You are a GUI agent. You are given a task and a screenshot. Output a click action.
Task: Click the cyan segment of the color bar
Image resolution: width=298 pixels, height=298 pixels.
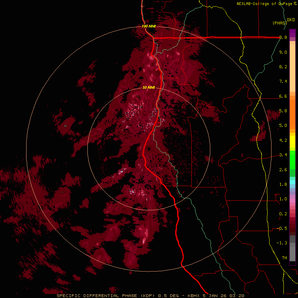(x=292, y=182)
